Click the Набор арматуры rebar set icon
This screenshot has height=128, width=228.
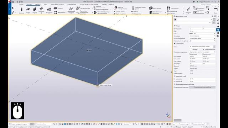78,8
